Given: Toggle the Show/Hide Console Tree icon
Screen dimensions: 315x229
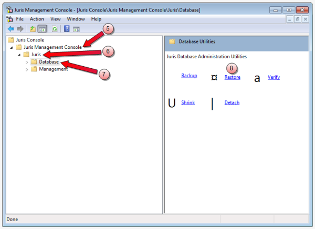Looking at the screenshot, I should pos(42,29).
